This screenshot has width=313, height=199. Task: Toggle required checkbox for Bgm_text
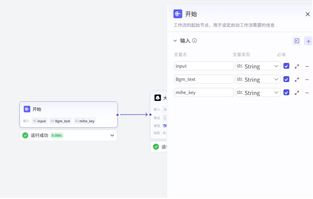[x=286, y=79]
